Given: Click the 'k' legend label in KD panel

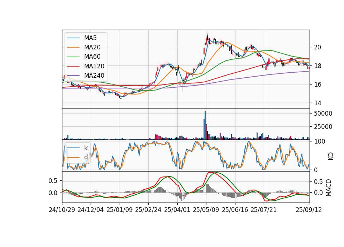Looking at the screenshot, I should (x=86, y=148).
